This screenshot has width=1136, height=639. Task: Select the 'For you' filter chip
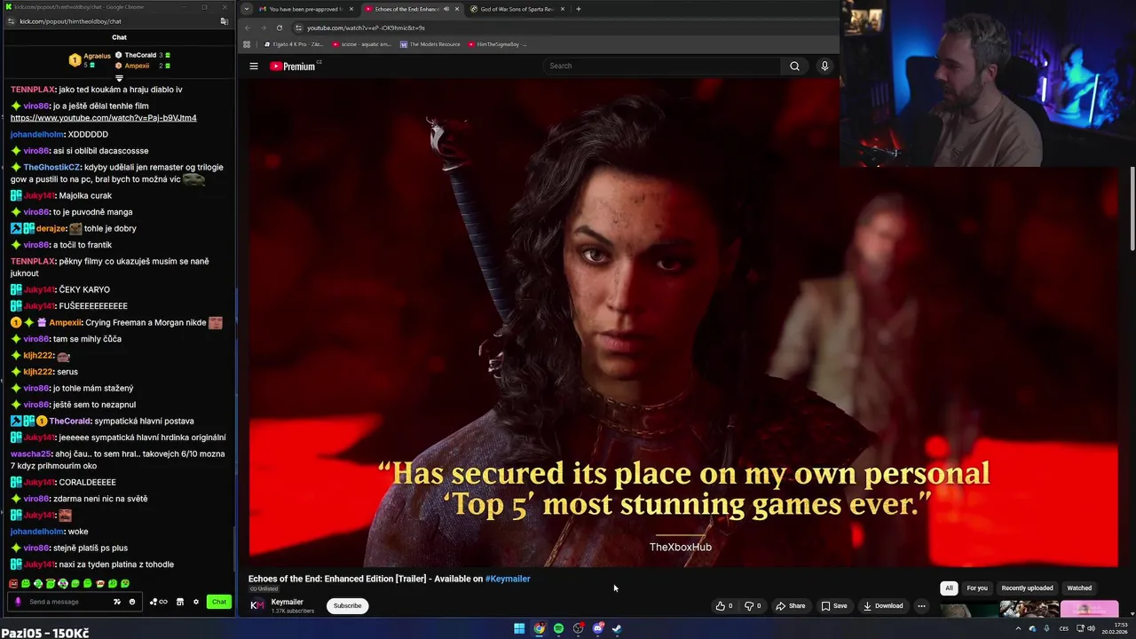tap(977, 588)
